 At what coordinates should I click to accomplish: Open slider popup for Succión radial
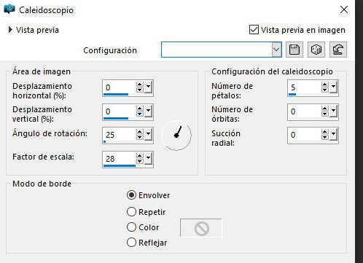point(333,135)
